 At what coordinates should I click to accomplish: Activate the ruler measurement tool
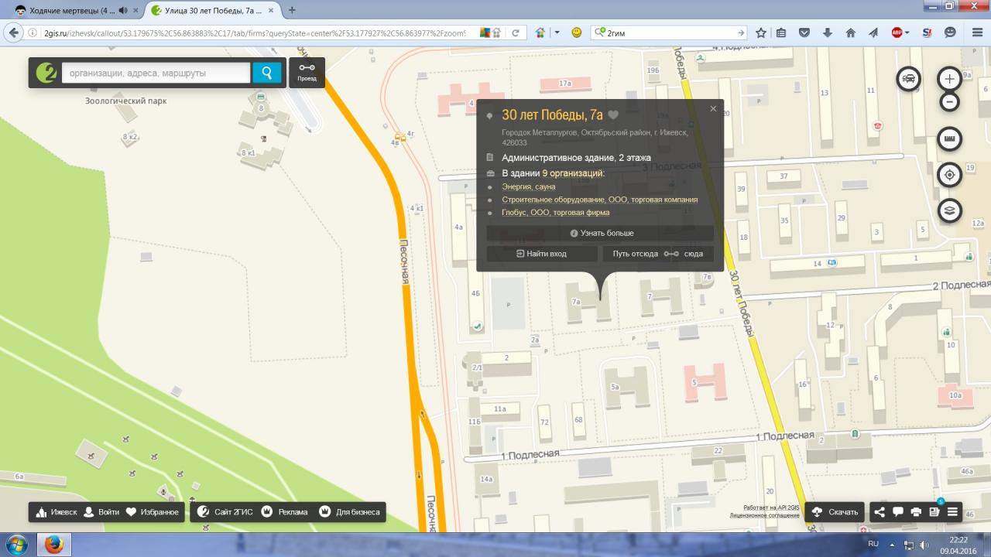(x=950, y=138)
